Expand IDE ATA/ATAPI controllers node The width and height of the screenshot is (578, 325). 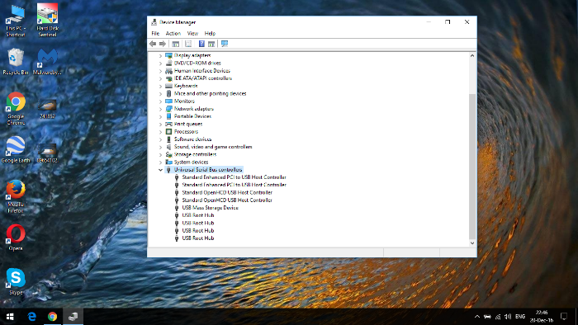(x=160, y=78)
